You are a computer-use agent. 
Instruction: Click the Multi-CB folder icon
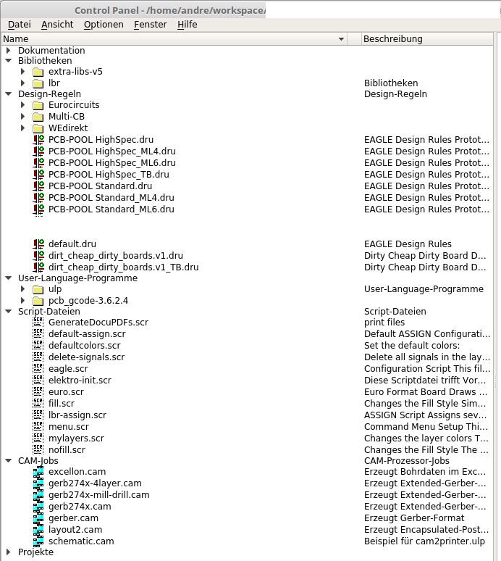tap(38, 117)
